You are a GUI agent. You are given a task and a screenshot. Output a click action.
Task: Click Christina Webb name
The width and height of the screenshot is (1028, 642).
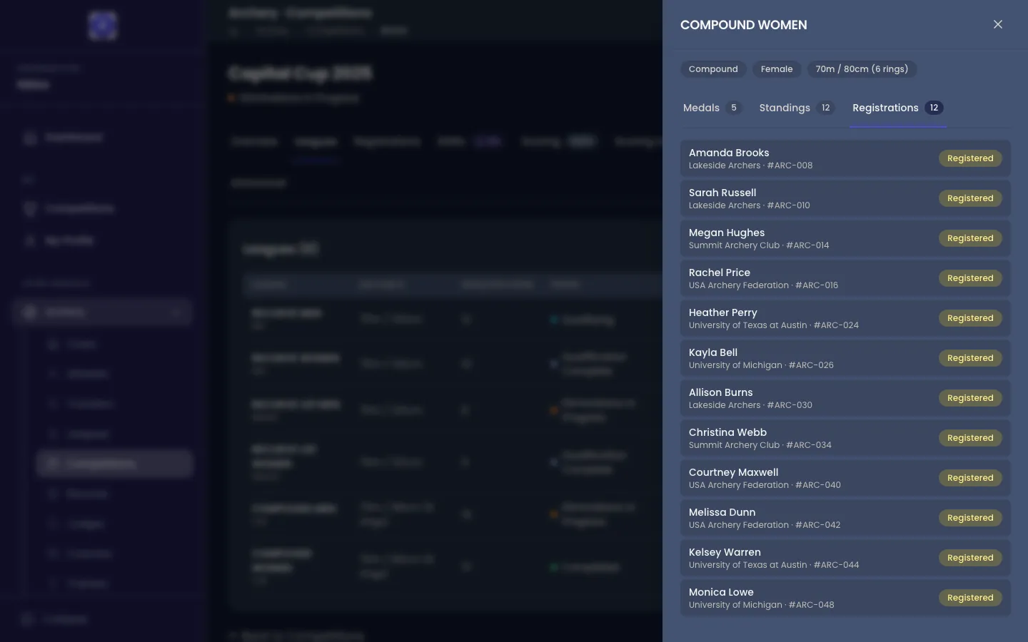[x=727, y=432]
